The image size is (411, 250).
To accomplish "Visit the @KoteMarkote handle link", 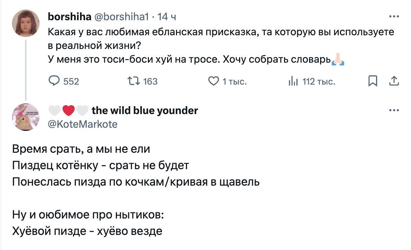I will (83, 124).
